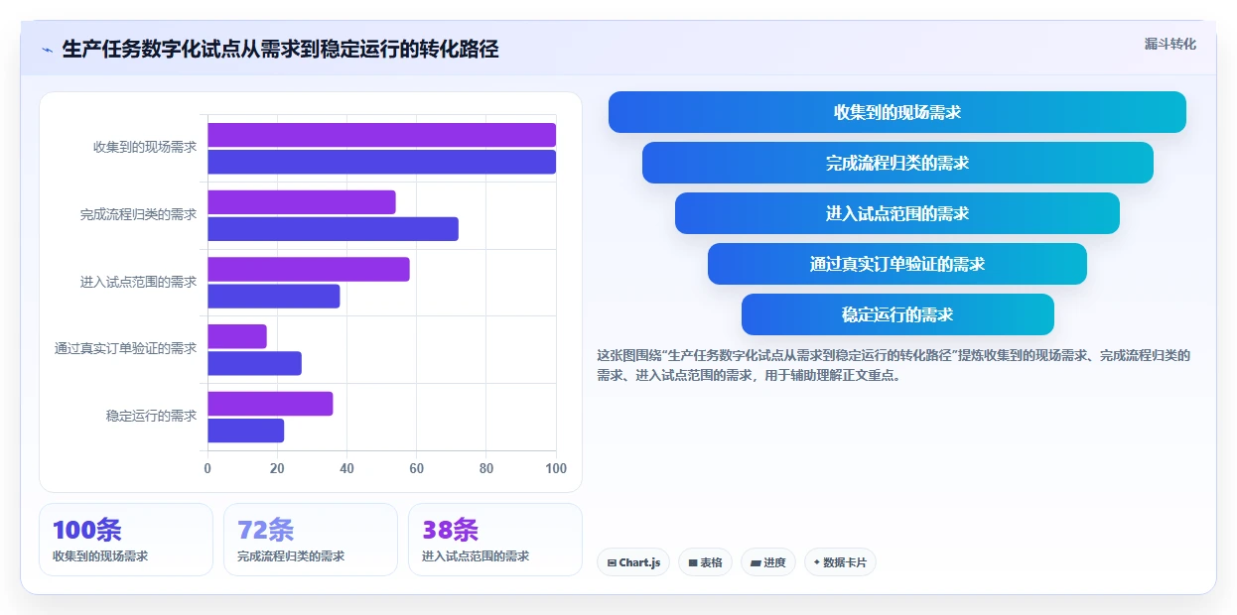
Task: Click the 收集到的现场需求 chart axis label
Action: 145,147
